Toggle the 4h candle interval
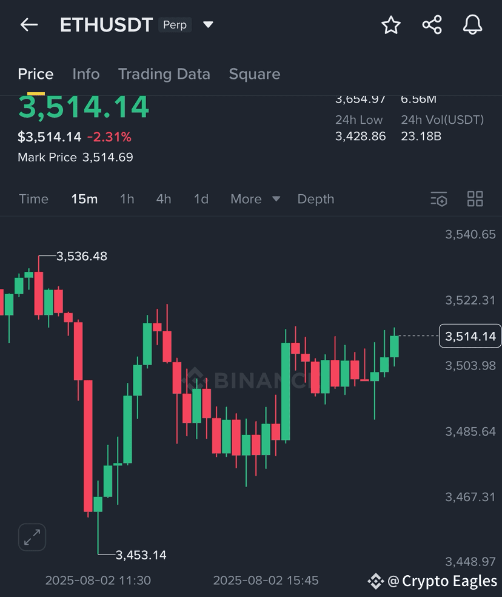The height and width of the screenshot is (597, 502). (x=163, y=199)
